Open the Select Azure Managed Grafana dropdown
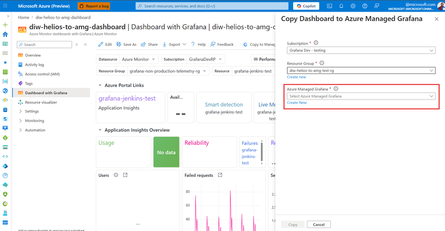The width and height of the screenshot is (445, 231). (x=361, y=96)
